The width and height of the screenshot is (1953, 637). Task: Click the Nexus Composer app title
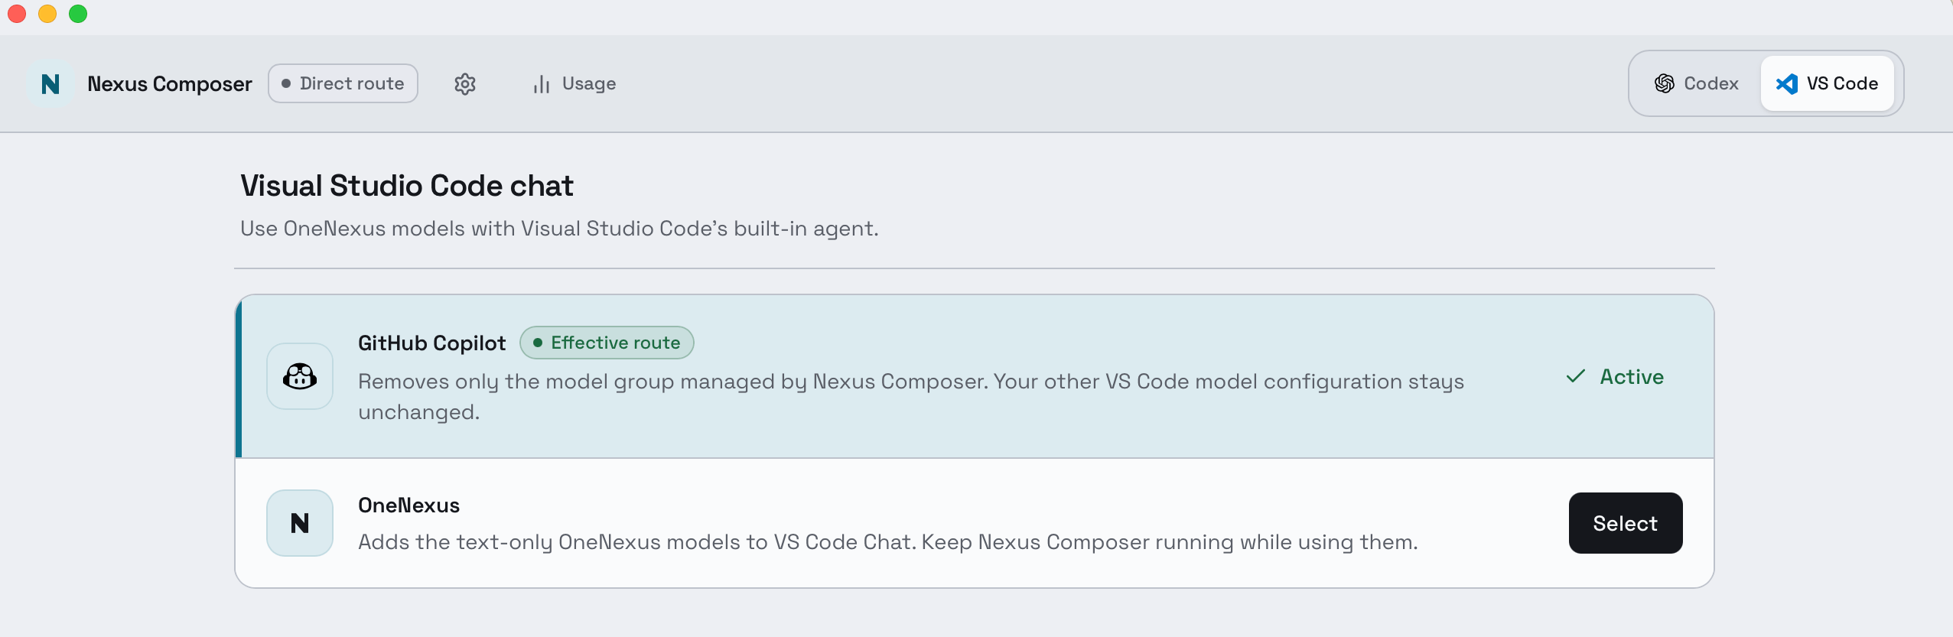point(170,84)
